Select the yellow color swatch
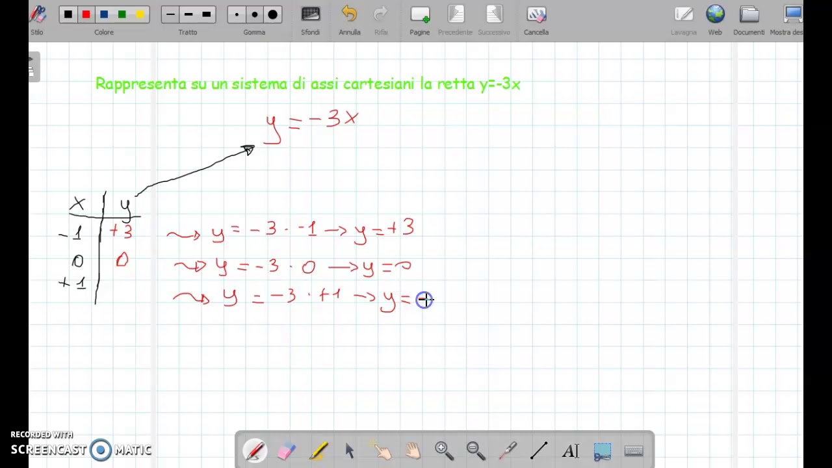832x468 pixels. [140, 14]
